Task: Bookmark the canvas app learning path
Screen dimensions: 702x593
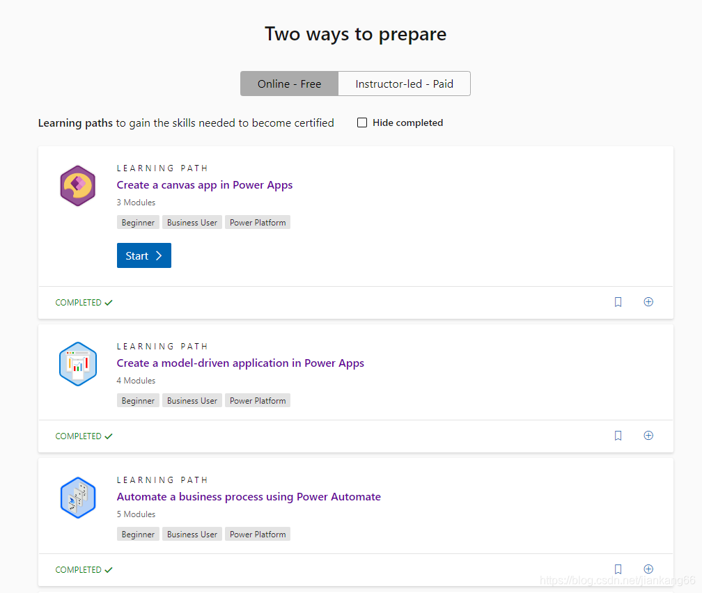Action: (x=618, y=302)
